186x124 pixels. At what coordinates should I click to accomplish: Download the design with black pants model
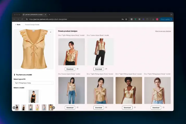click(70, 69)
